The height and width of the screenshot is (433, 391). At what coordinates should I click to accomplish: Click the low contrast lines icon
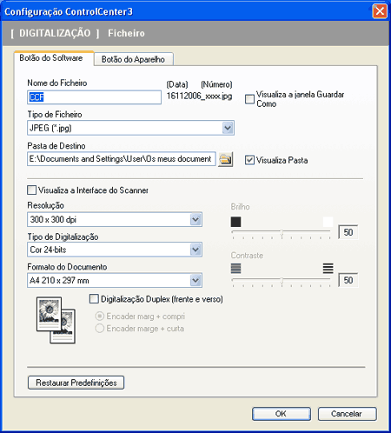click(x=235, y=269)
